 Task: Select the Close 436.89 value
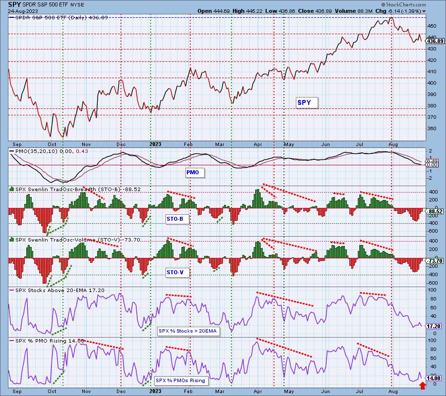pyautogui.click(x=315, y=11)
